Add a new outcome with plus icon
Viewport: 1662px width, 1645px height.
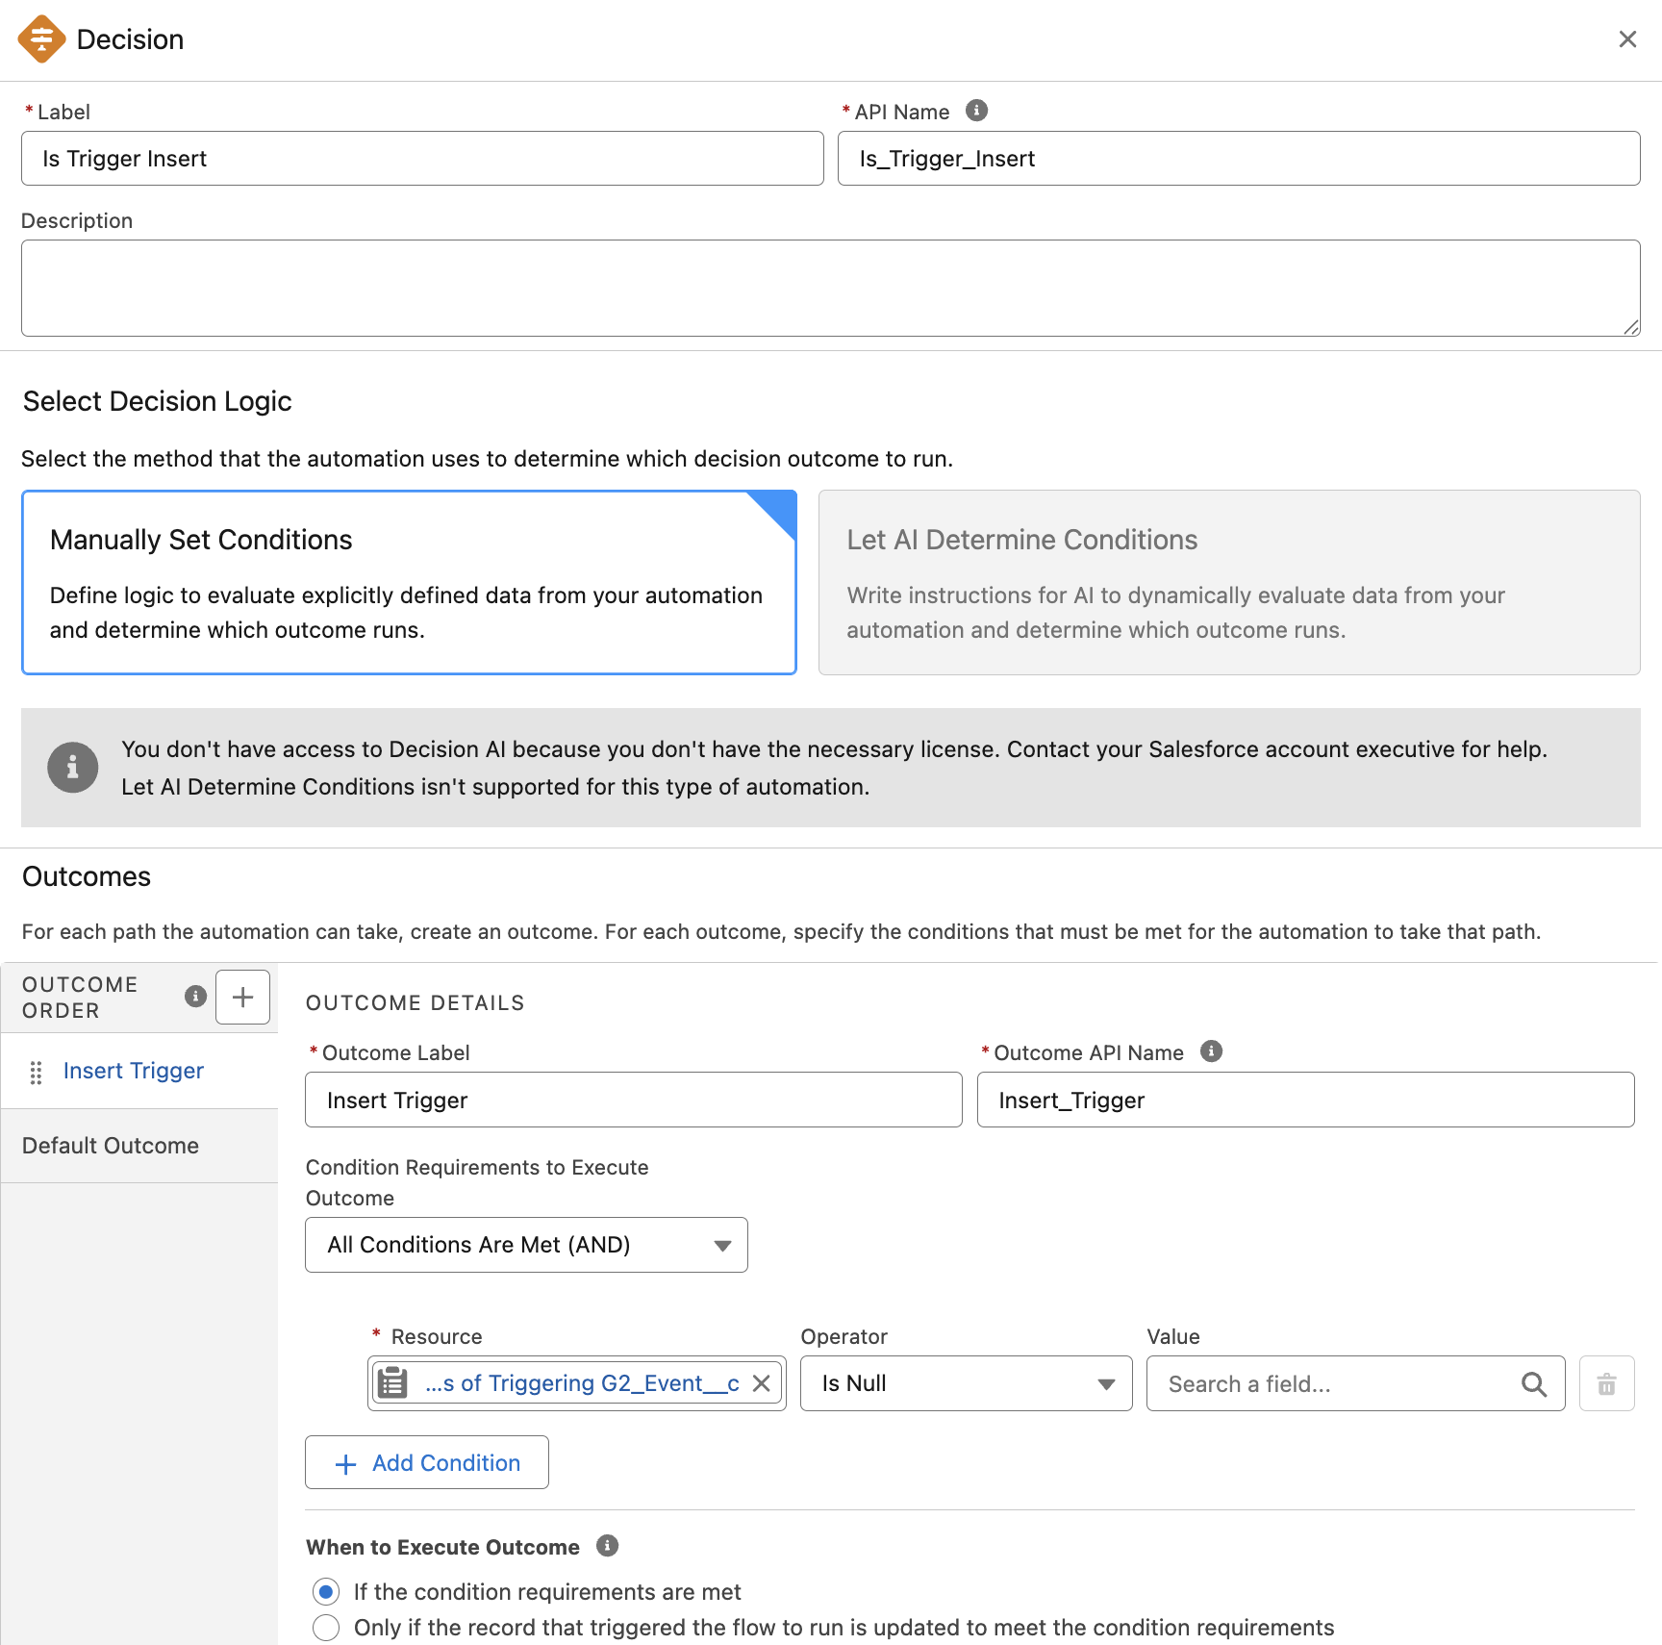click(242, 997)
